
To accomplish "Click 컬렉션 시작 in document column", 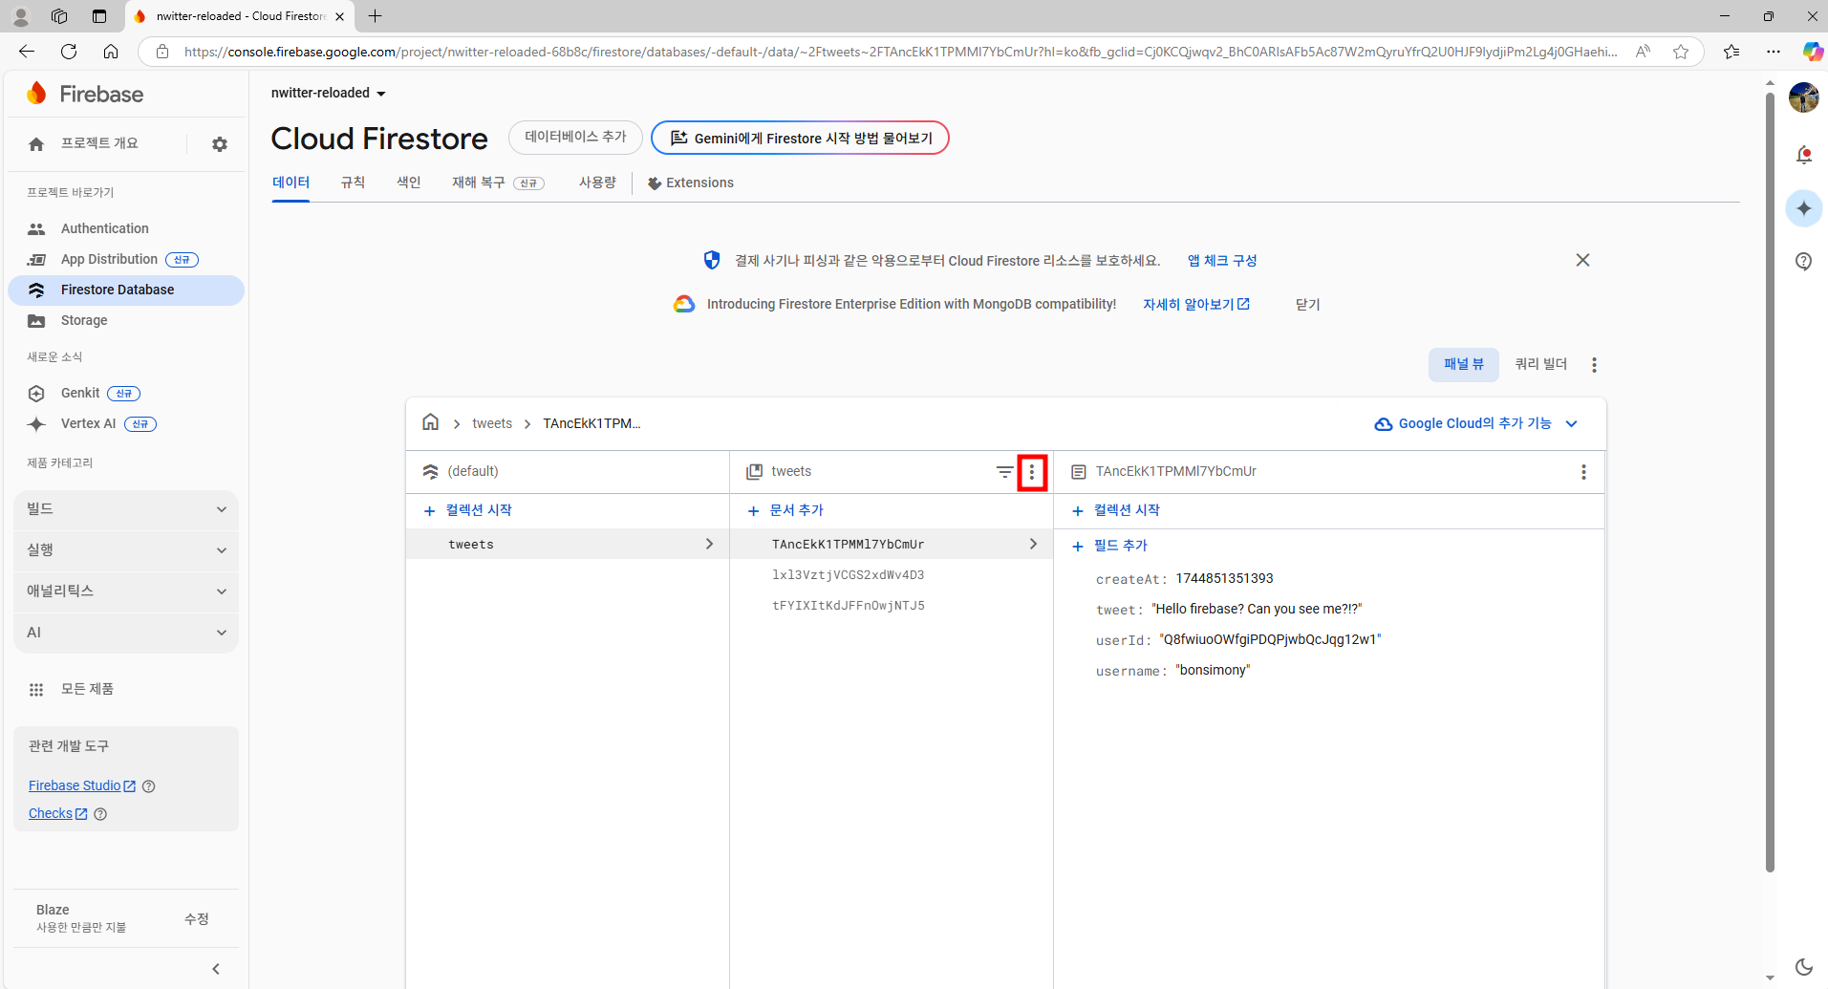I will [1116, 510].
